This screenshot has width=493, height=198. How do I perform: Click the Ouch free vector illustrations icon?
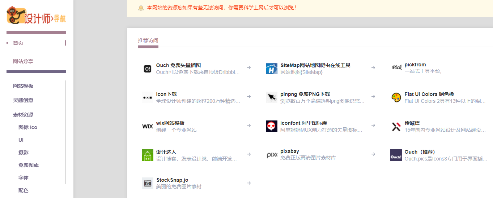coord(147,69)
